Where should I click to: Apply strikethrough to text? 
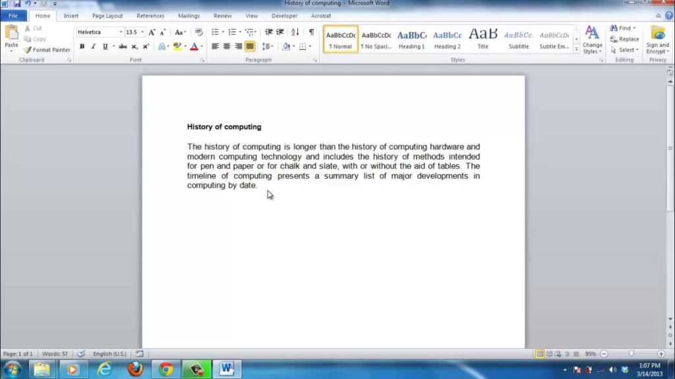click(123, 46)
